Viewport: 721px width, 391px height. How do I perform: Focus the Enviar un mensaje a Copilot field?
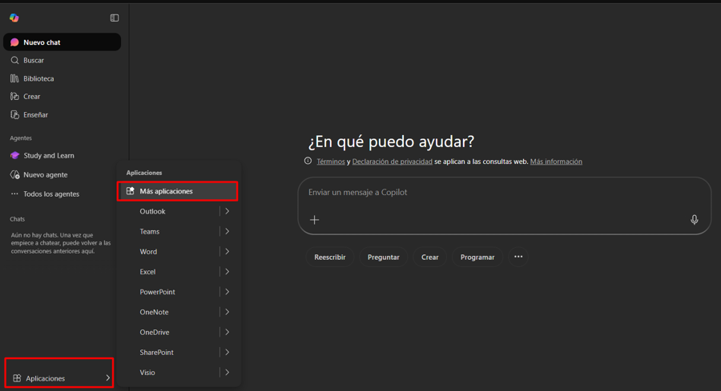(505, 205)
